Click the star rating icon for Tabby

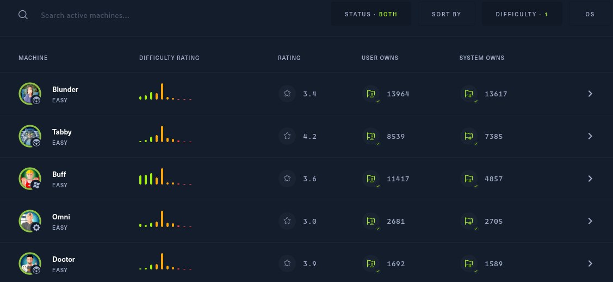(287, 136)
